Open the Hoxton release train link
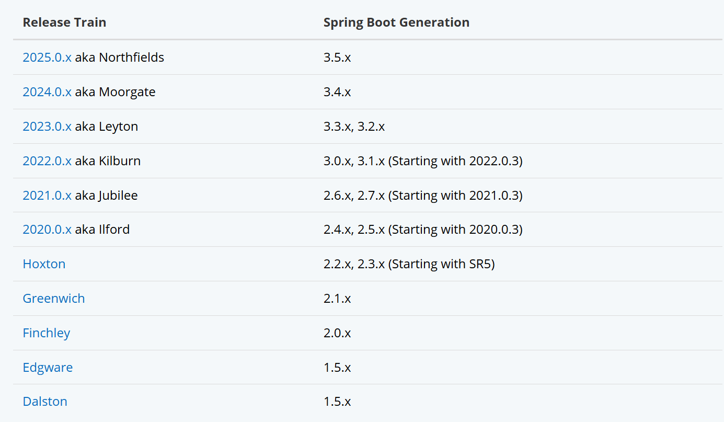The width and height of the screenshot is (724, 422). tap(44, 264)
